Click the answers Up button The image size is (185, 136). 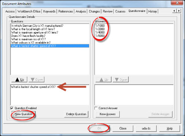[x=104, y=79]
